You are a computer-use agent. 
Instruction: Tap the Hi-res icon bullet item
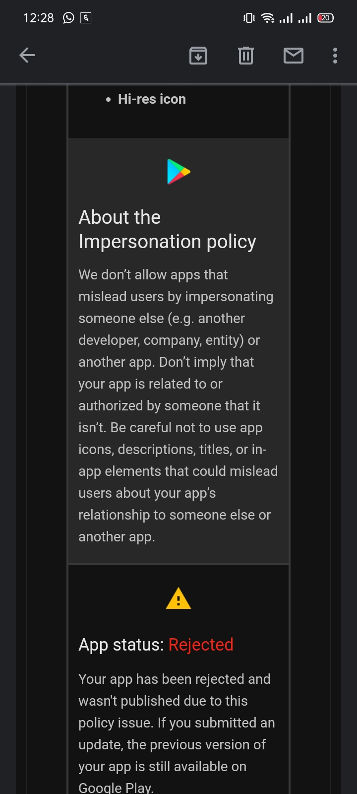[152, 99]
